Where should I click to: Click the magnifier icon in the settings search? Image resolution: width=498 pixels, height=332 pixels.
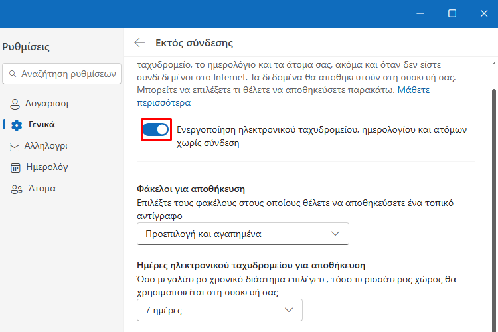pyautogui.click(x=13, y=74)
